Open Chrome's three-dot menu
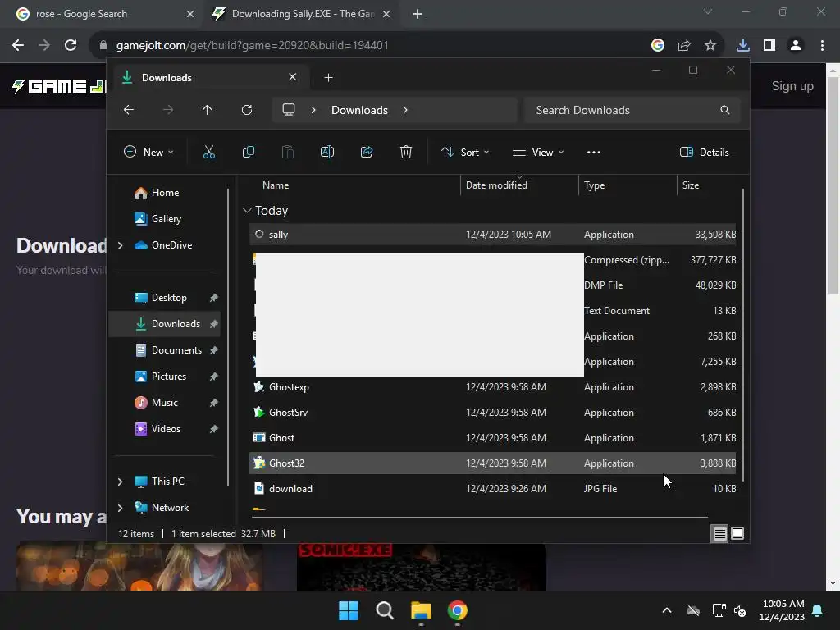840x630 pixels. [822, 45]
